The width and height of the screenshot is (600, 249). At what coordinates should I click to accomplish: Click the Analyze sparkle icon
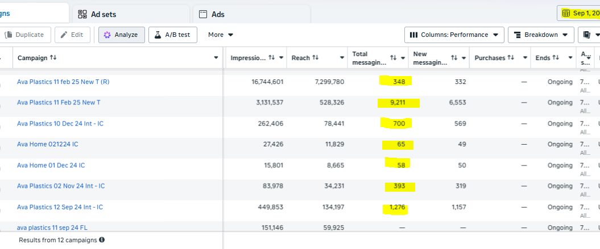pos(107,35)
